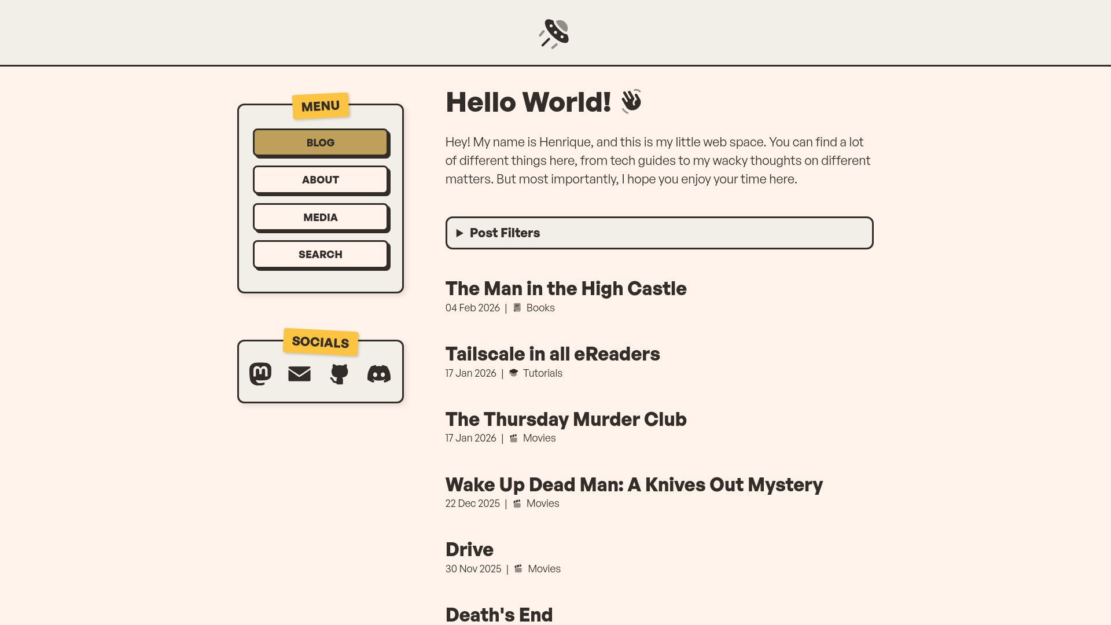Click 17 Jan 2026 date under Tailscale post

point(471,373)
